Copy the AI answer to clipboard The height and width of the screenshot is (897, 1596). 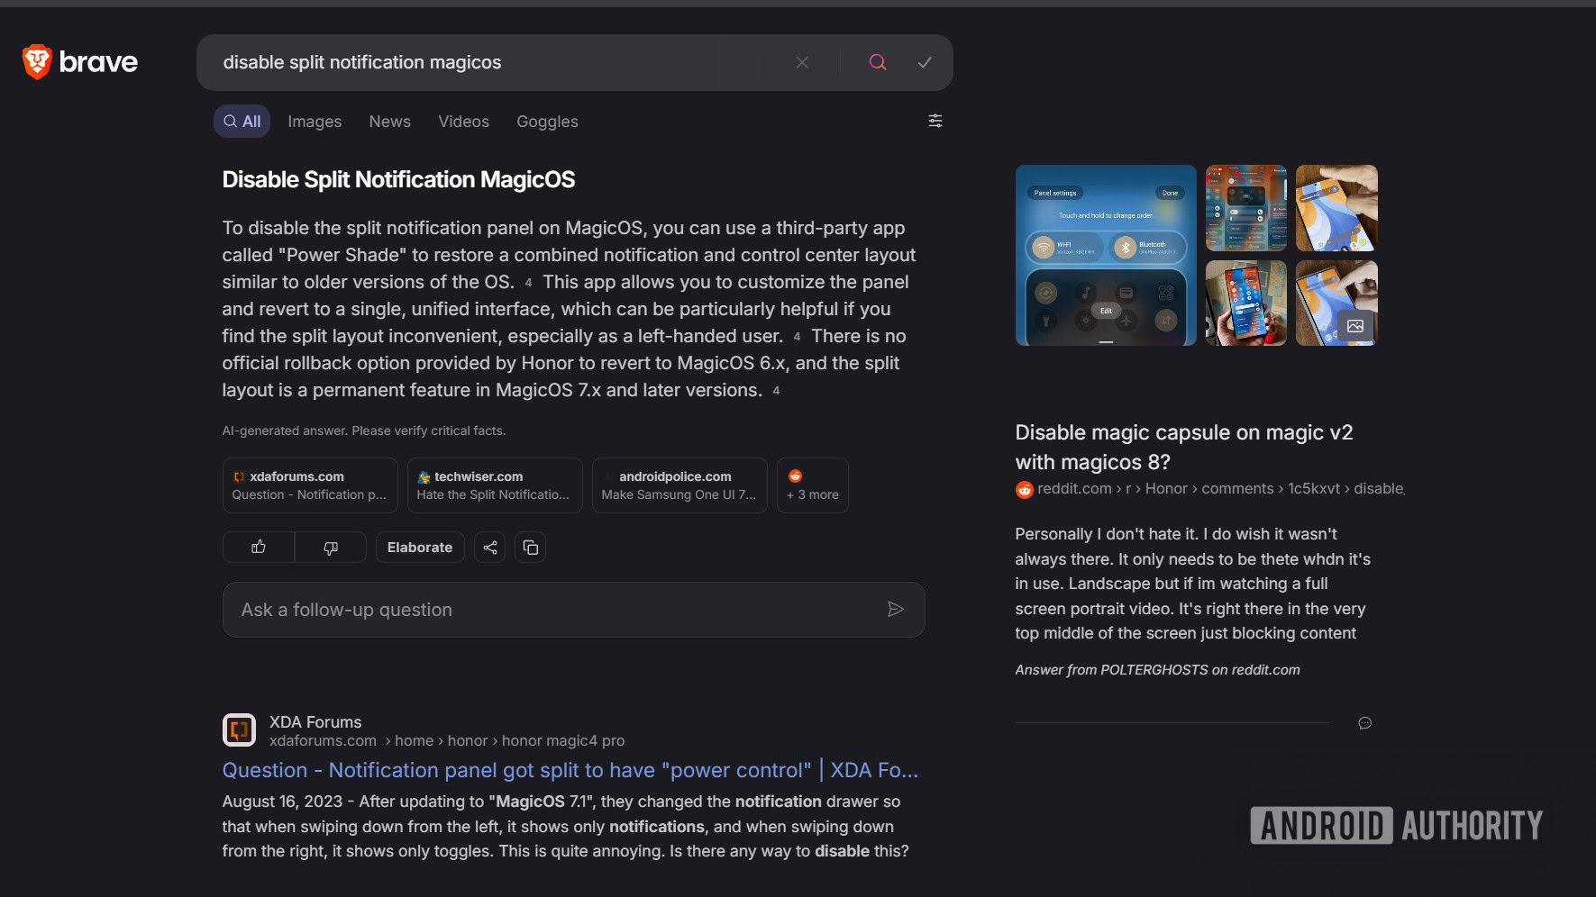tap(531, 548)
